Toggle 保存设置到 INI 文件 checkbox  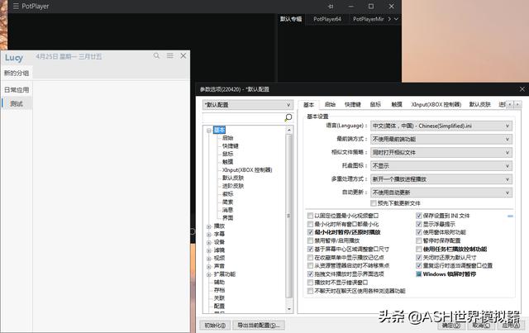point(419,216)
